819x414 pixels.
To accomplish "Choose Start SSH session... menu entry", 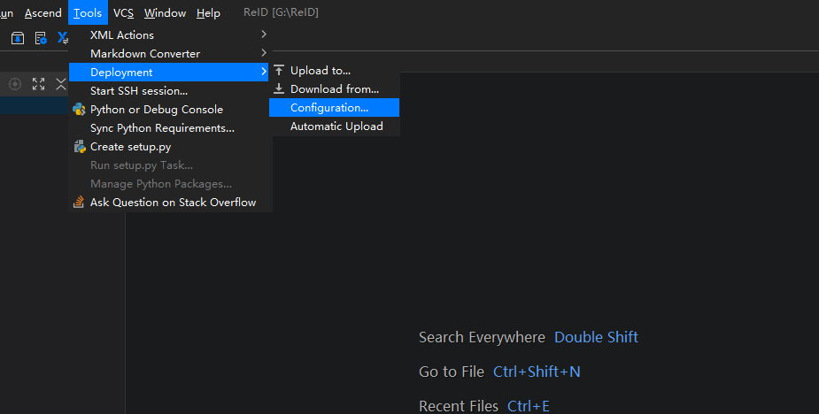I will [x=139, y=91].
